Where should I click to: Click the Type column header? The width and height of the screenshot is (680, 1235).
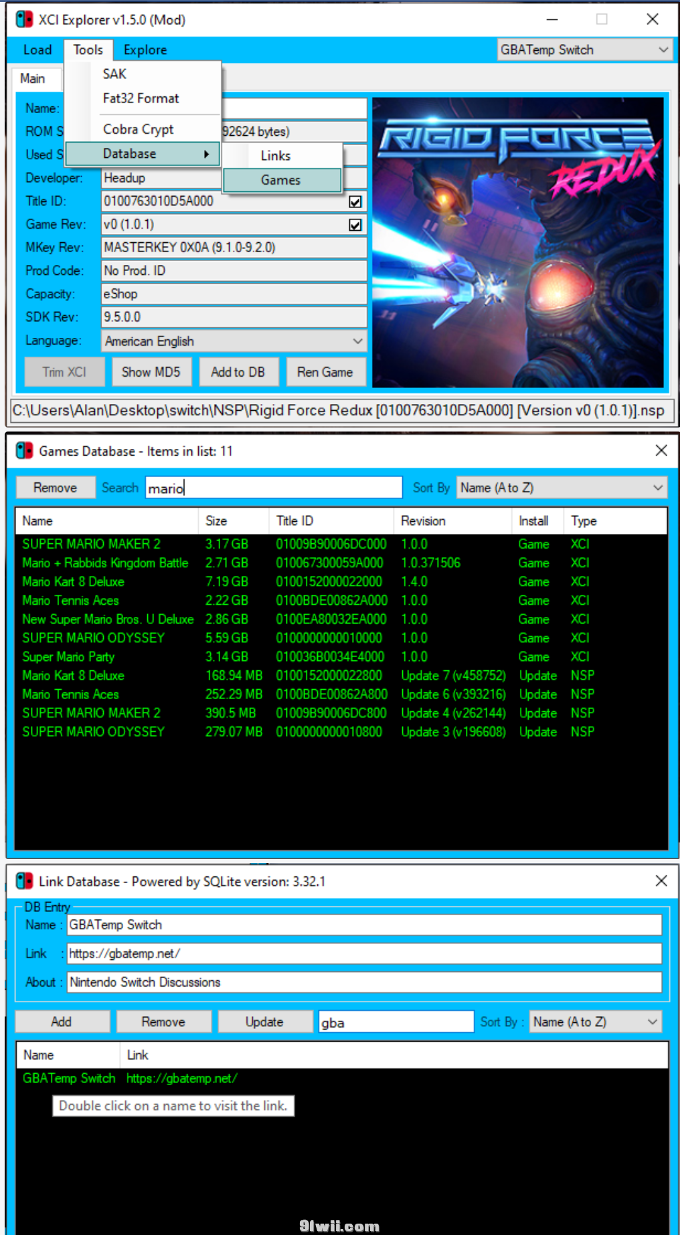(x=616, y=520)
